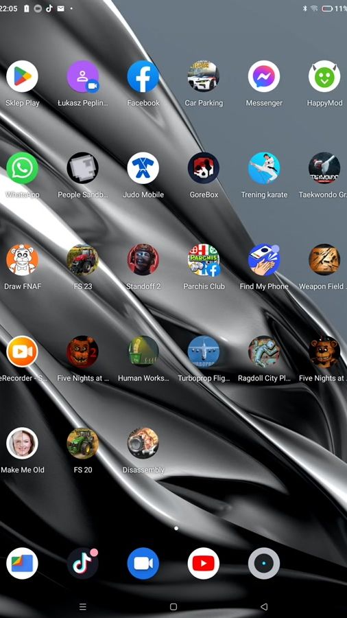The width and height of the screenshot is (347, 618).
Task: Tap the Back navigation button
Action: point(265,606)
